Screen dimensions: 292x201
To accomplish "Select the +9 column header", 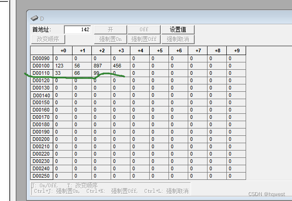I will [236, 50].
